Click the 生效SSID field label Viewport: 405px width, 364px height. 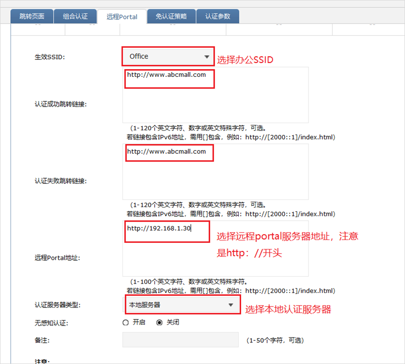point(50,57)
